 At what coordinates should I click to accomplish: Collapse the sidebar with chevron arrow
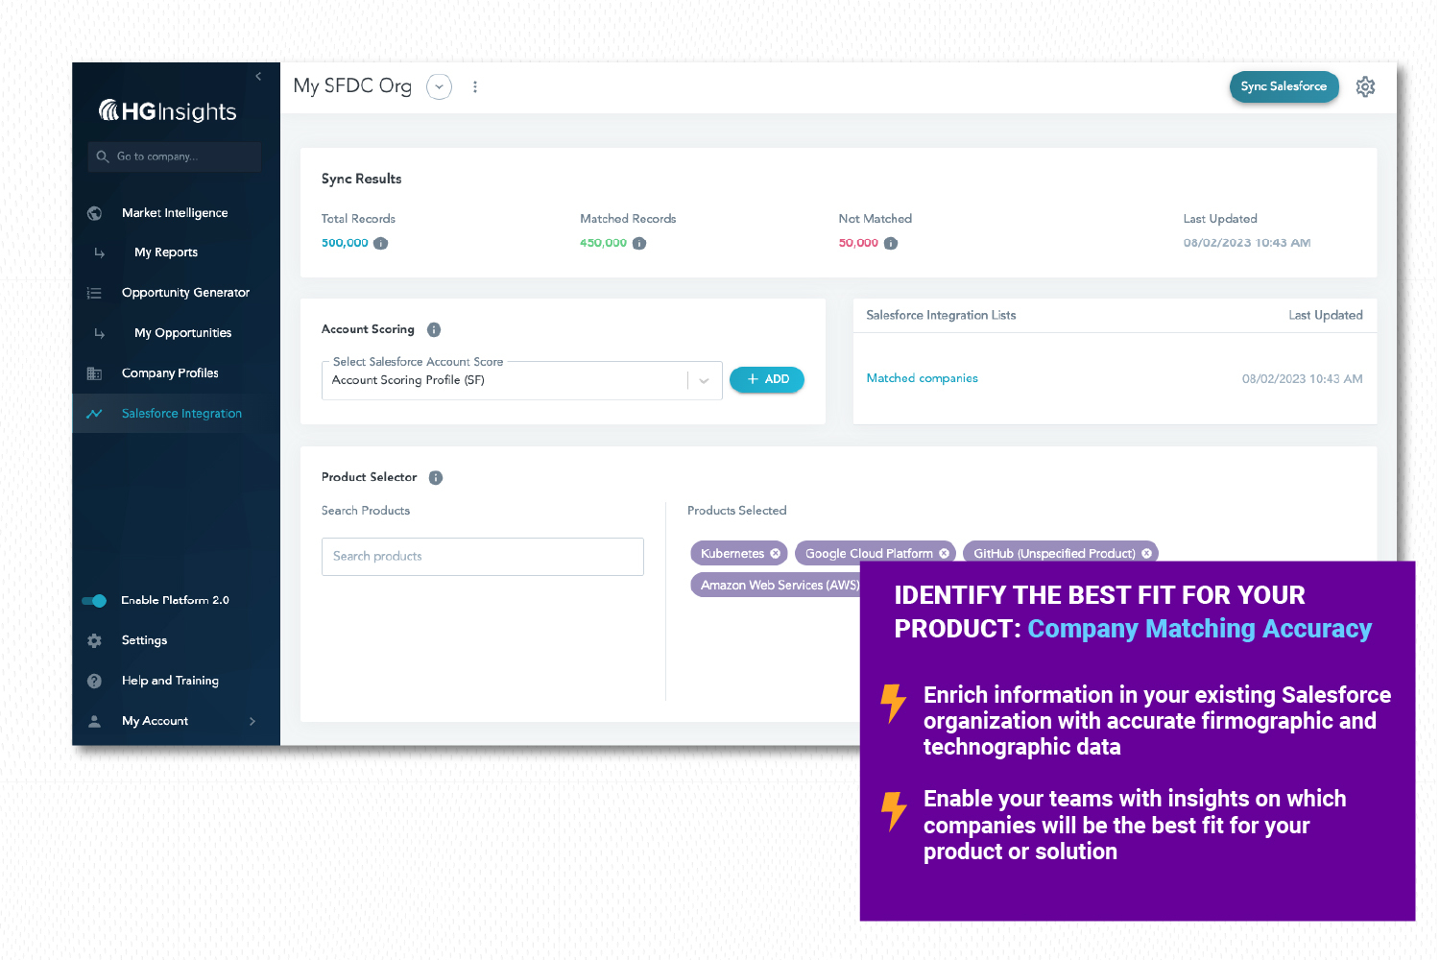pyautogui.click(x=258, y=77)
